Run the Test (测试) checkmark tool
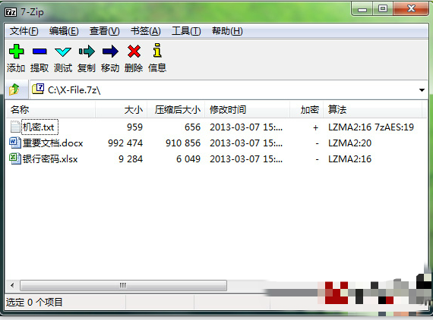The image size is (433, 320). pos(63,52)
